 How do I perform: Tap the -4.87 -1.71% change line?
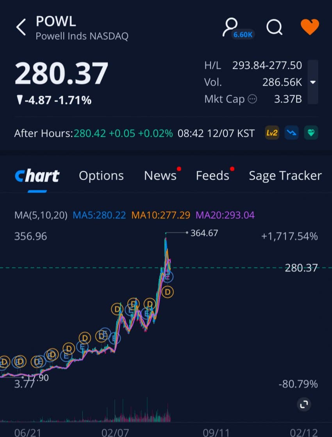pos(54,100)
